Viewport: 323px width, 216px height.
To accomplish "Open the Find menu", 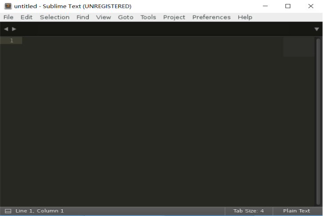I will [x=83, y=17].
